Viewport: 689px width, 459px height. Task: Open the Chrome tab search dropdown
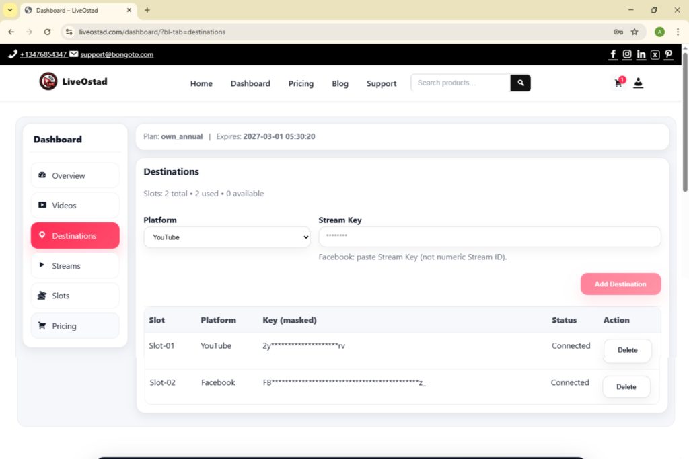[10, 10]
